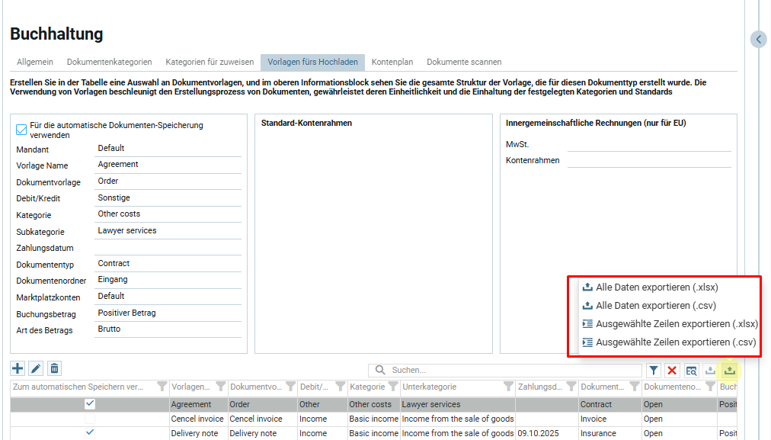771x440 pixels.
Task: Click the red X clear filter icon
Action: (x=672, y=371)
